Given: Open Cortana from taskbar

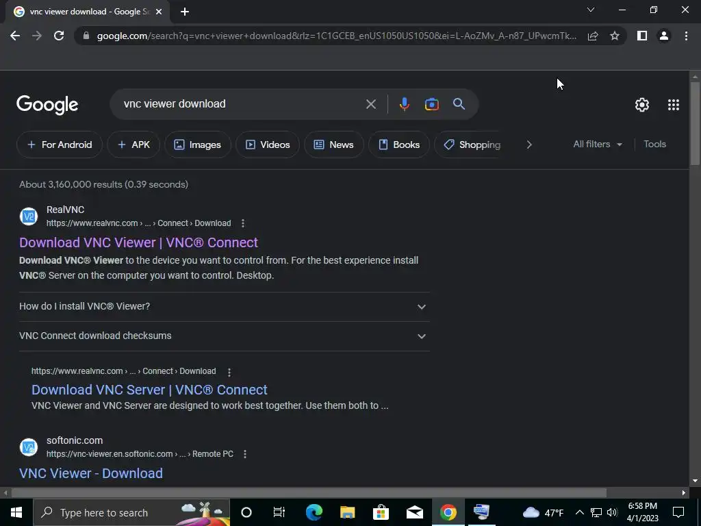Looking at the screenshot, I should (246, 512).
